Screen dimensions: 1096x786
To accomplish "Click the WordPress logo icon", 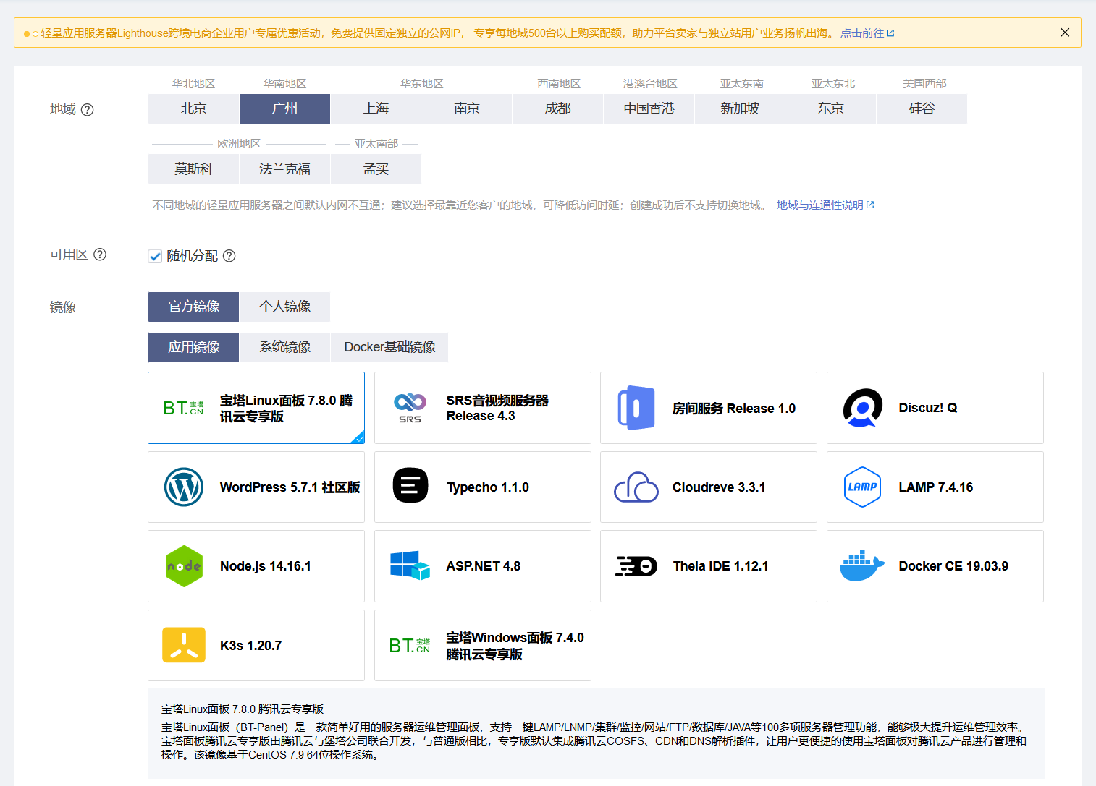I will (184, 487).
